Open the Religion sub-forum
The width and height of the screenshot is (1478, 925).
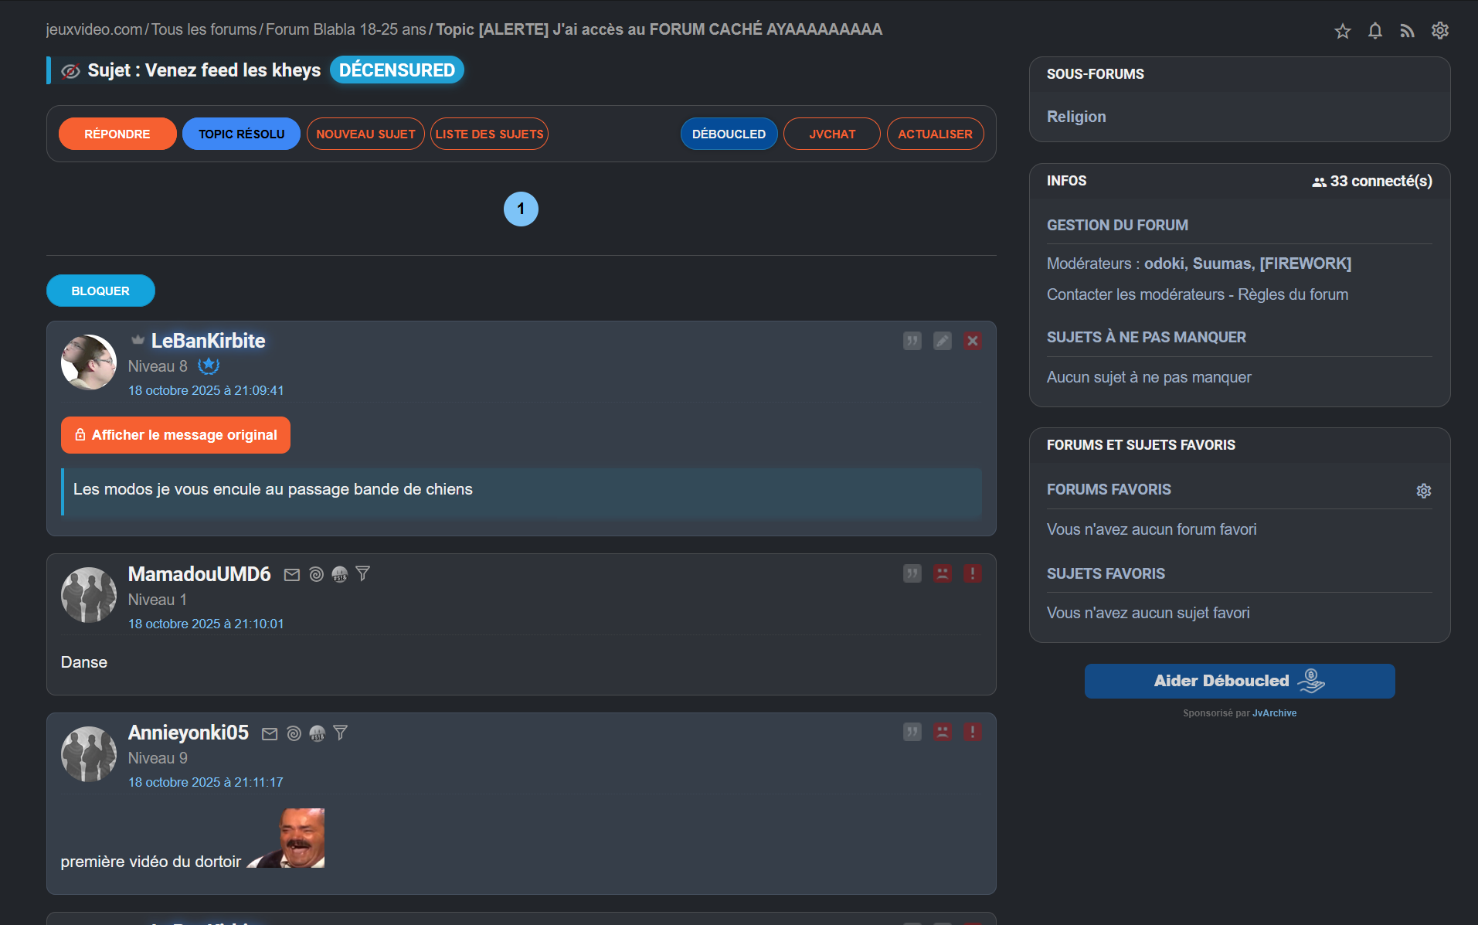(1076, 117)
